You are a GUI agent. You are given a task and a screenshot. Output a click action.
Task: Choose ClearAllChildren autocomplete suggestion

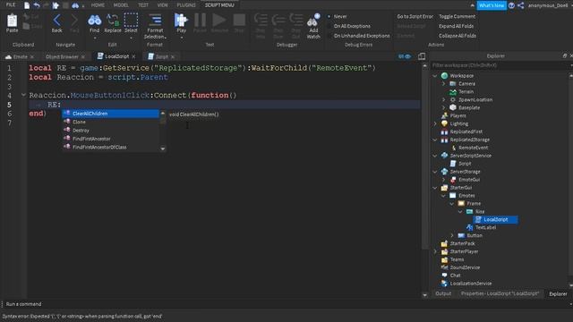pos(111,114)
